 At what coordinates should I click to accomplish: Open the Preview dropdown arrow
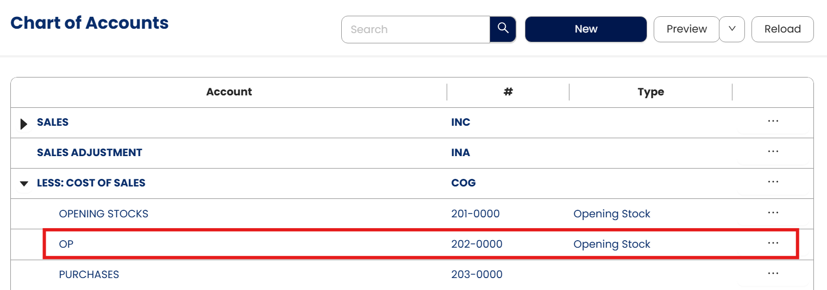click(731, 29)
